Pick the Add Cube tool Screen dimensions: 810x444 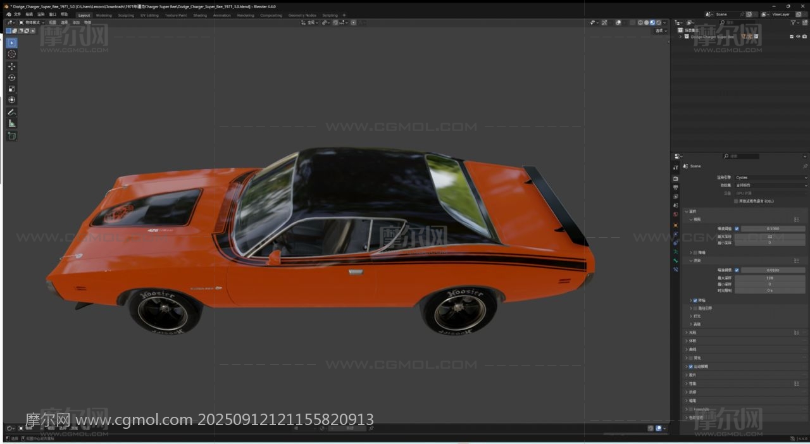click(11, 136)
